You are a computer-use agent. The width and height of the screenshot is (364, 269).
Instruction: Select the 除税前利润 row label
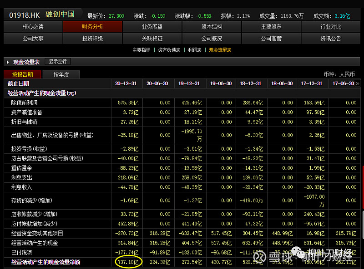tap(24, 103)
